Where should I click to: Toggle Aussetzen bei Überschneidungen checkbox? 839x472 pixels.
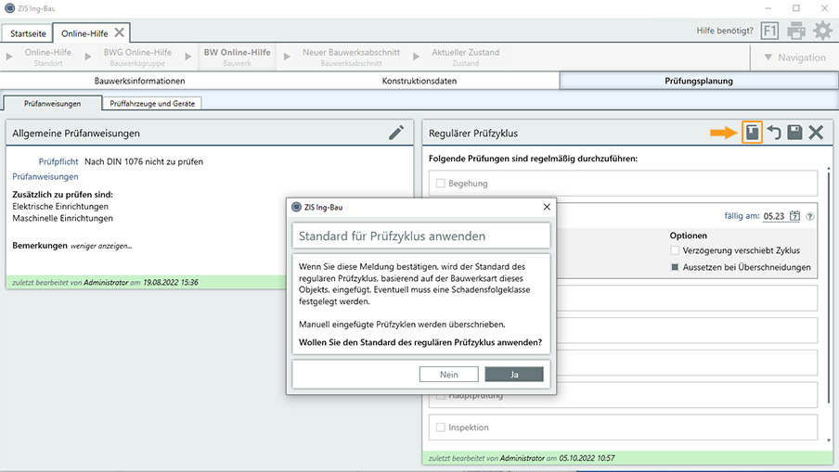coord(675,267)
